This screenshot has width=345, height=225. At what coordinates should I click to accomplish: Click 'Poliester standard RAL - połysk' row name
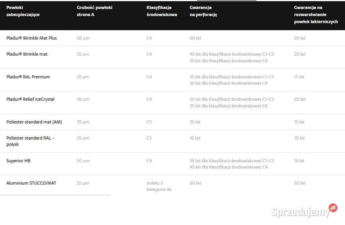click(30, 141)
